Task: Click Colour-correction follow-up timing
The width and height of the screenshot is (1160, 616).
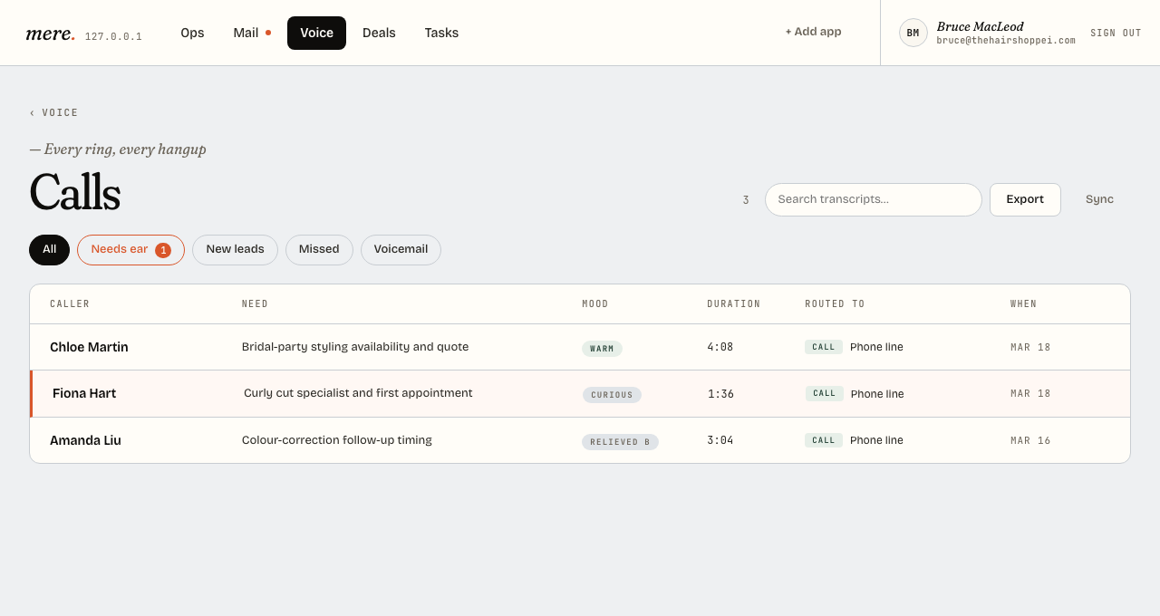Action: [x=337, y=440]
